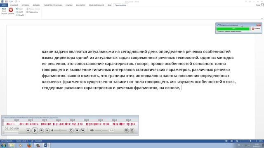264x148 pixels.
Task: Undo last action in quick access toolbar
Action: click(x=10, y=2)
